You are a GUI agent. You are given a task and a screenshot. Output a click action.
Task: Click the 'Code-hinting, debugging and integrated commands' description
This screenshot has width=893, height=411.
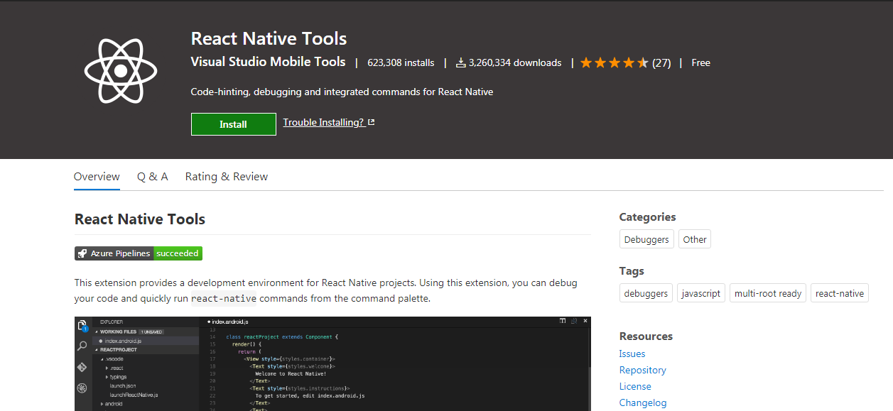tap(342, 92)
